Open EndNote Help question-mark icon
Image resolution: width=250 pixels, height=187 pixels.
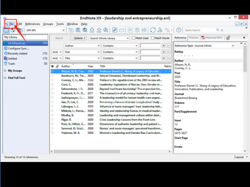178,30
